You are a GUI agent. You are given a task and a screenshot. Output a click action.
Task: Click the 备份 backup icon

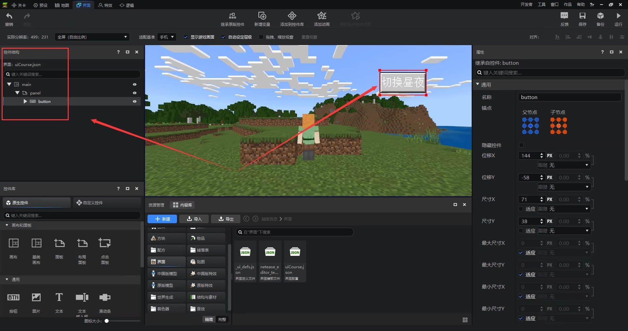(x=600, y=16)
